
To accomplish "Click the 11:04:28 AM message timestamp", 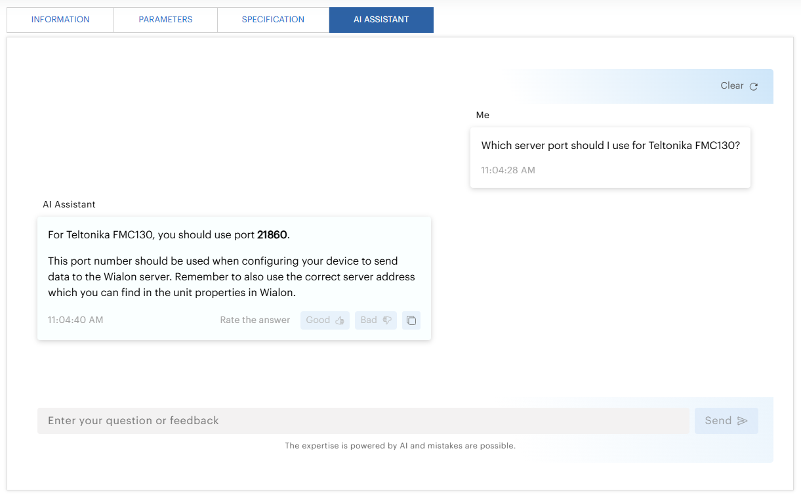I will pos(508,170).
